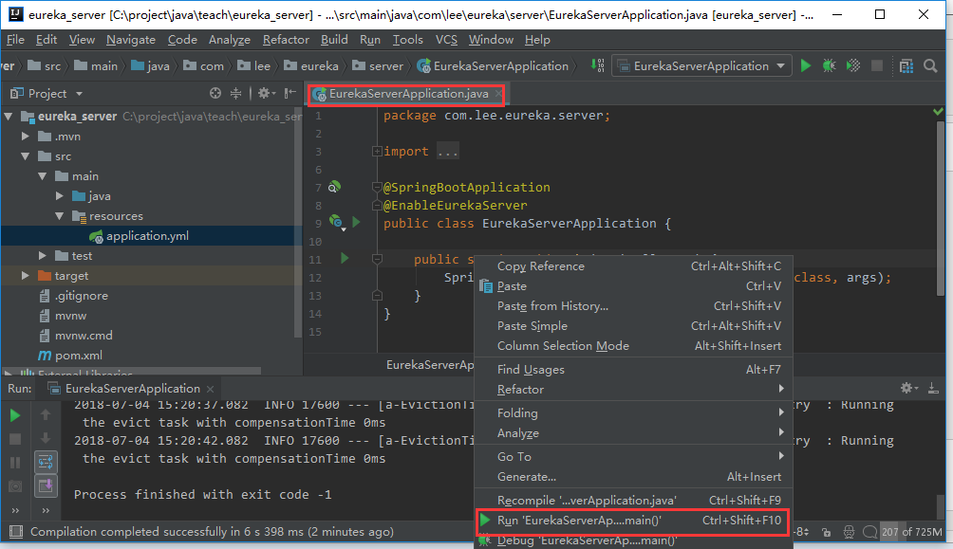Open the Navigate menu
The width and height of the screenshot is (953, 549).
pos(131,40)
